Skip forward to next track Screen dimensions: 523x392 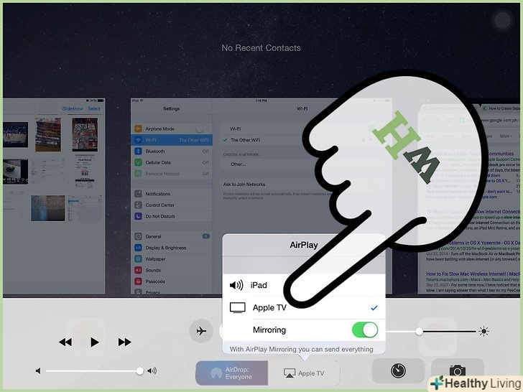coord(124,342)
